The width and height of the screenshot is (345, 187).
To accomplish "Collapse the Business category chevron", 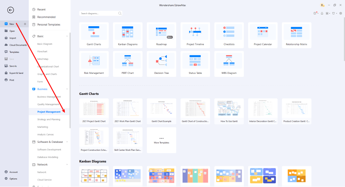I will pos(67,89).
